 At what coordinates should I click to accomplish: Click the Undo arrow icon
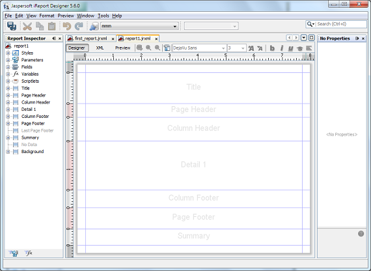click(x=67, y=26)
